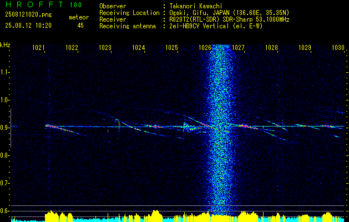
Task: Click the date stamp 25.08.12 10:20
Action: 28,26
